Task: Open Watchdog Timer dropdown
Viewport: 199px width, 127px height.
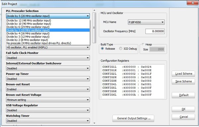Action: pyautogui.click(x=48, y=121)
